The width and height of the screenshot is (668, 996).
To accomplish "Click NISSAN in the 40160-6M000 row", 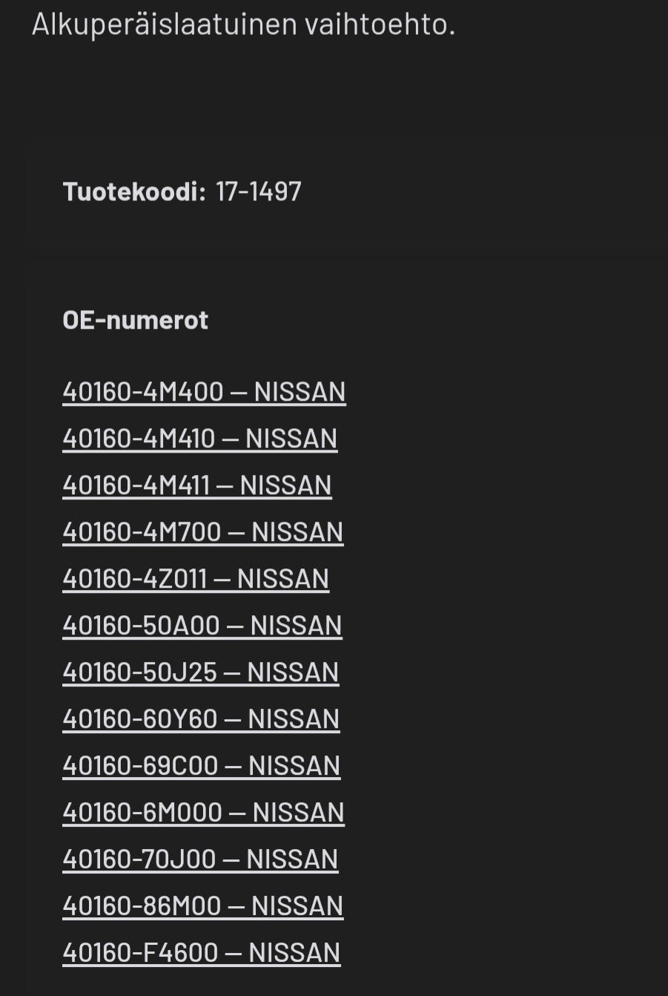I will [x=299, y=813].
